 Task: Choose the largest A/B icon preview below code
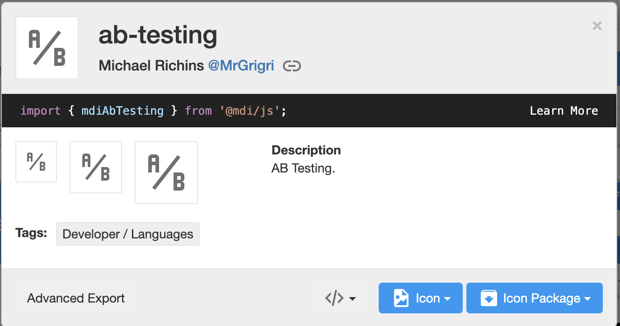(166, 172)
